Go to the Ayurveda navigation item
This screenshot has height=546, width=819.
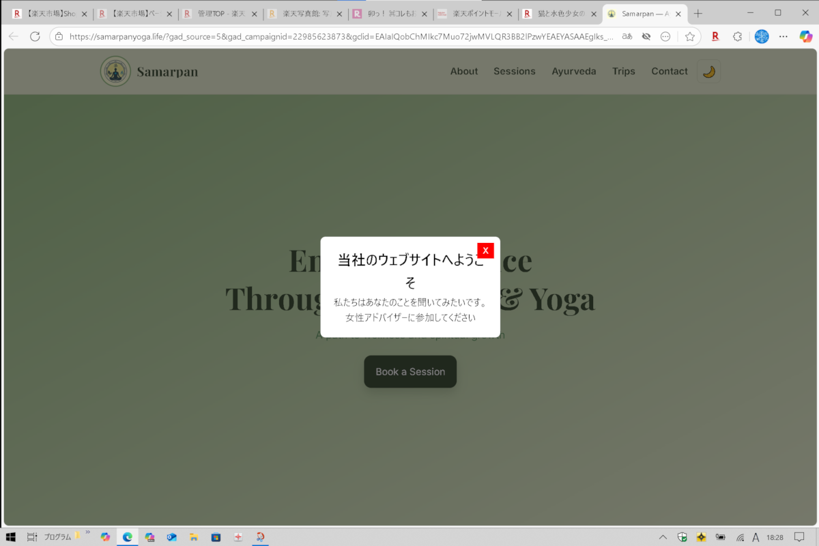pos(573,72)
